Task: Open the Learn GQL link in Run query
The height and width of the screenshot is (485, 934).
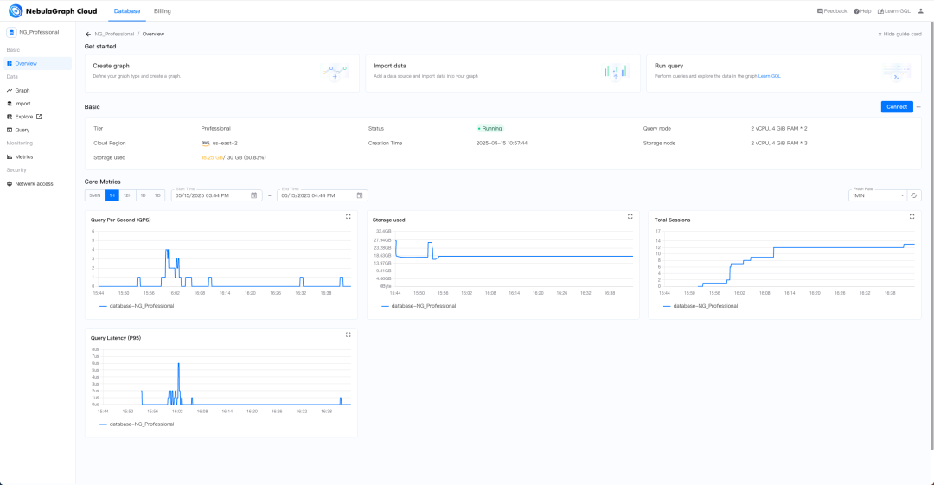Action: click(769, 76)
